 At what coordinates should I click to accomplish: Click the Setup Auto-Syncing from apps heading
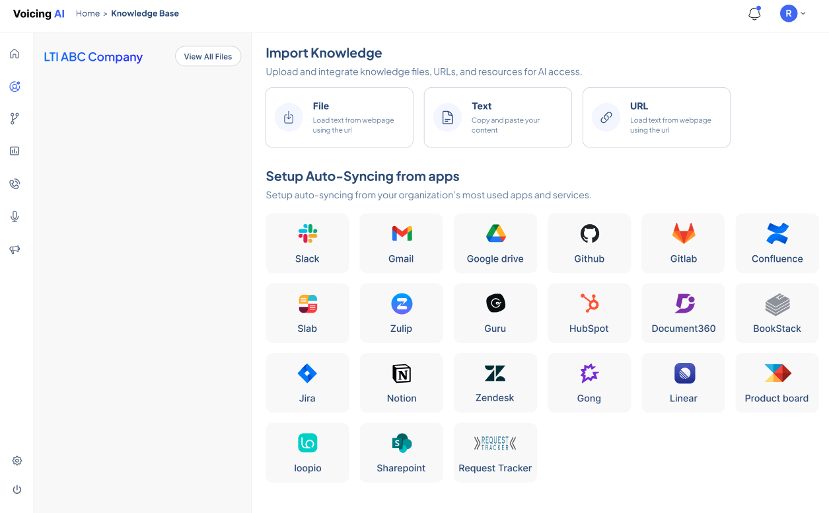tap(363, 177)
